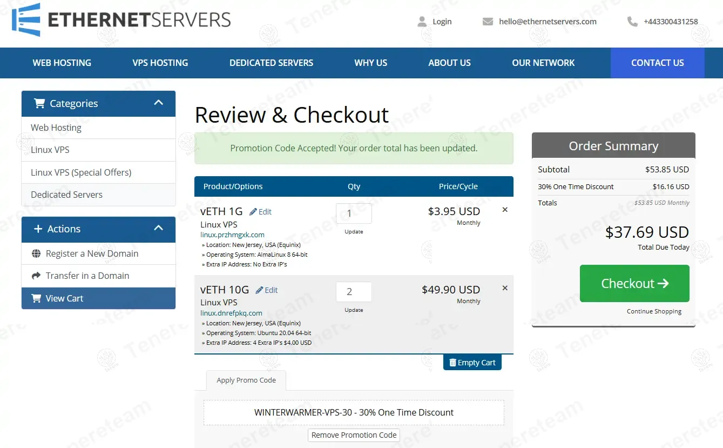Remove vETH 1G item with X icon
This screenshot has height=448, width=723.
[505, 210]
